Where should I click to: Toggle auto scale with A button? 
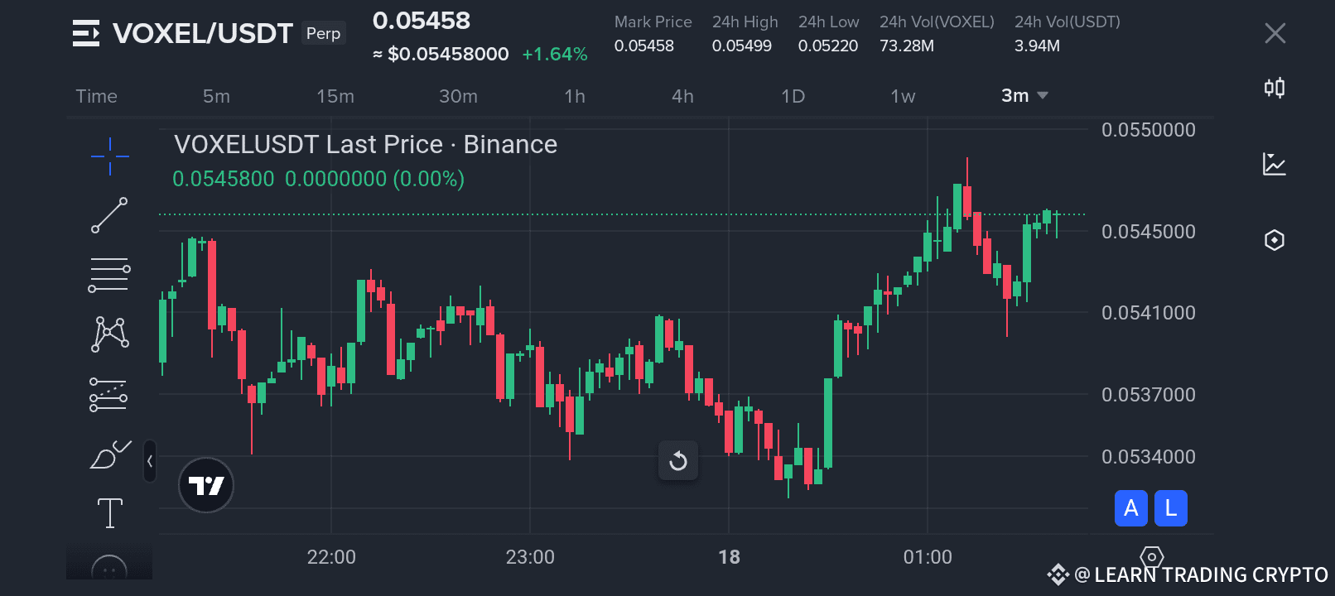tap(1131, 508)
